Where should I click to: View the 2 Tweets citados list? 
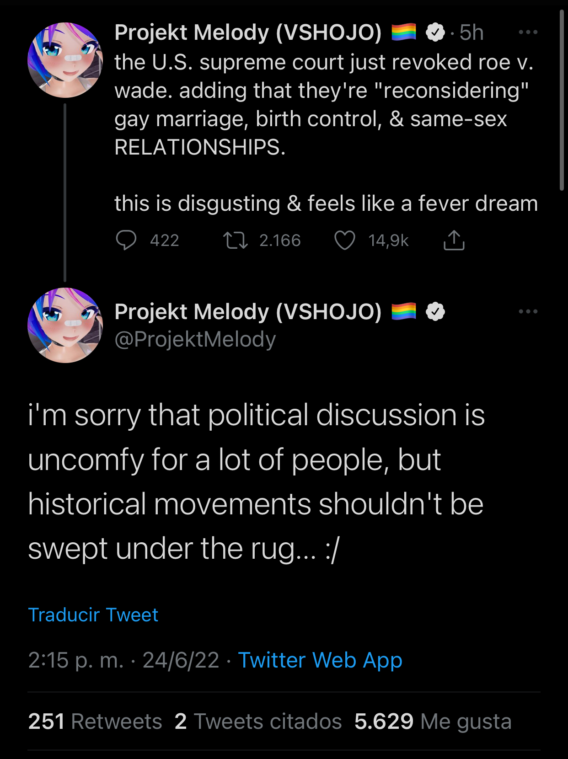[258, 722]
